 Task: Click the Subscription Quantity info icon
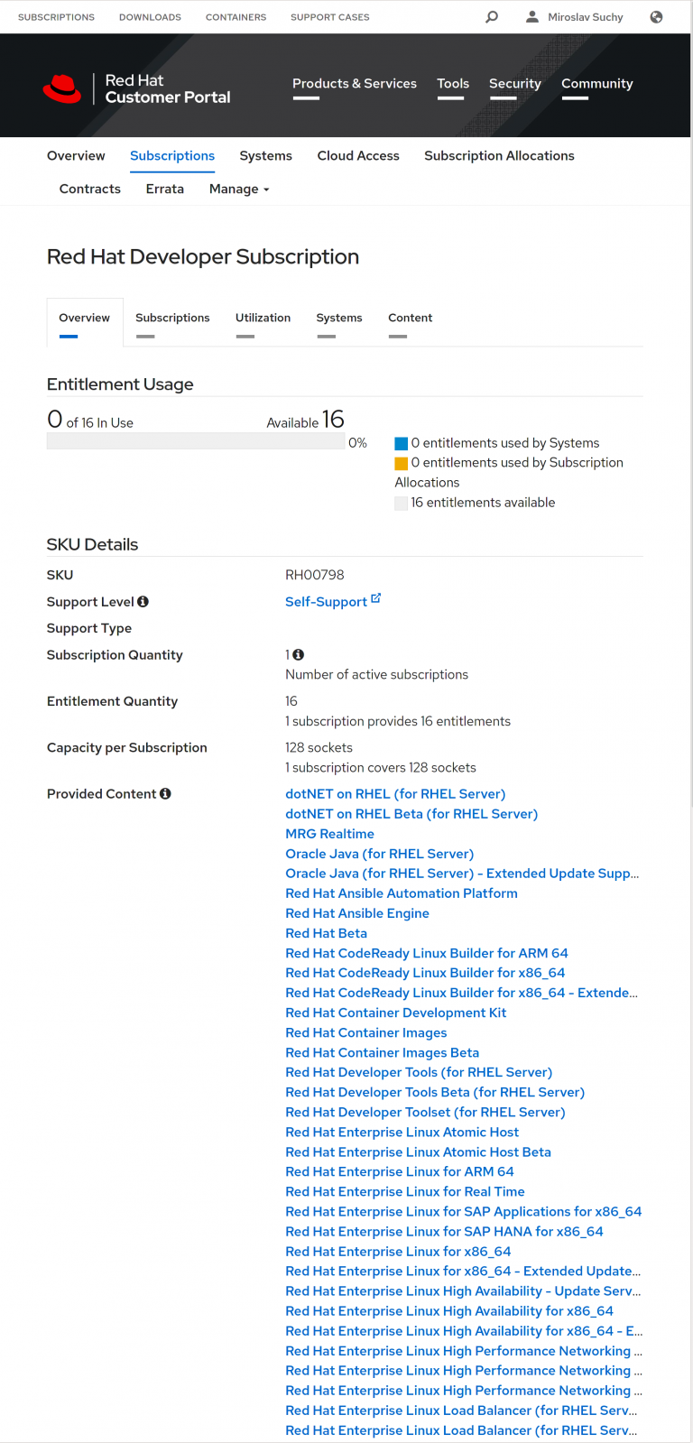pyautogui.click(x=299, y=655)
